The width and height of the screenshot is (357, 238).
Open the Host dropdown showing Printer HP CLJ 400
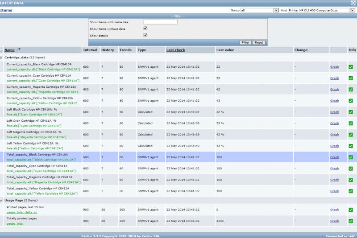[320, 10]
